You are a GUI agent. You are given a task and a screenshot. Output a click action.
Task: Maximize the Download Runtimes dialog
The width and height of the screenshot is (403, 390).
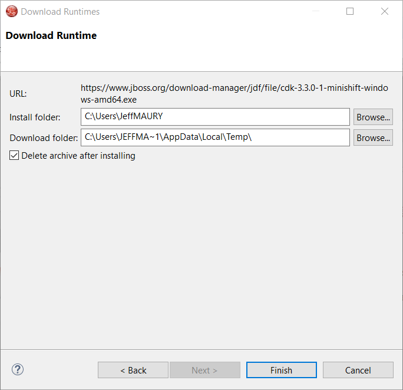(350, 11)
